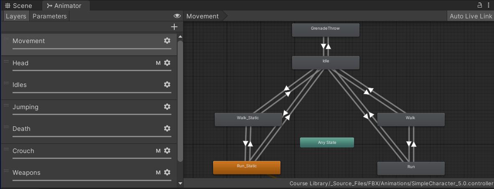
Task: Open the Head layer settings gear
Action: [x=167, y=63]
